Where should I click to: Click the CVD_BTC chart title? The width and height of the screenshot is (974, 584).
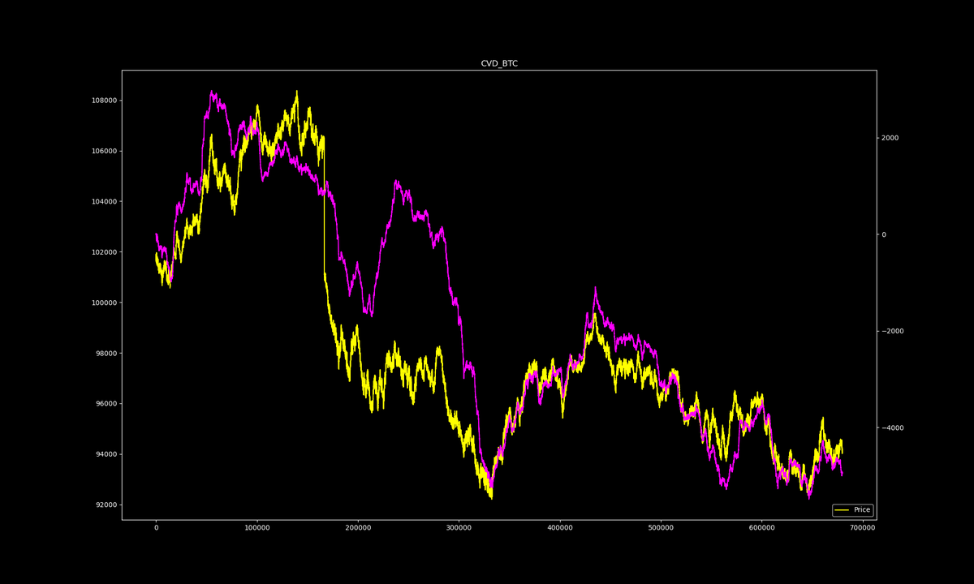click(499, 63)
